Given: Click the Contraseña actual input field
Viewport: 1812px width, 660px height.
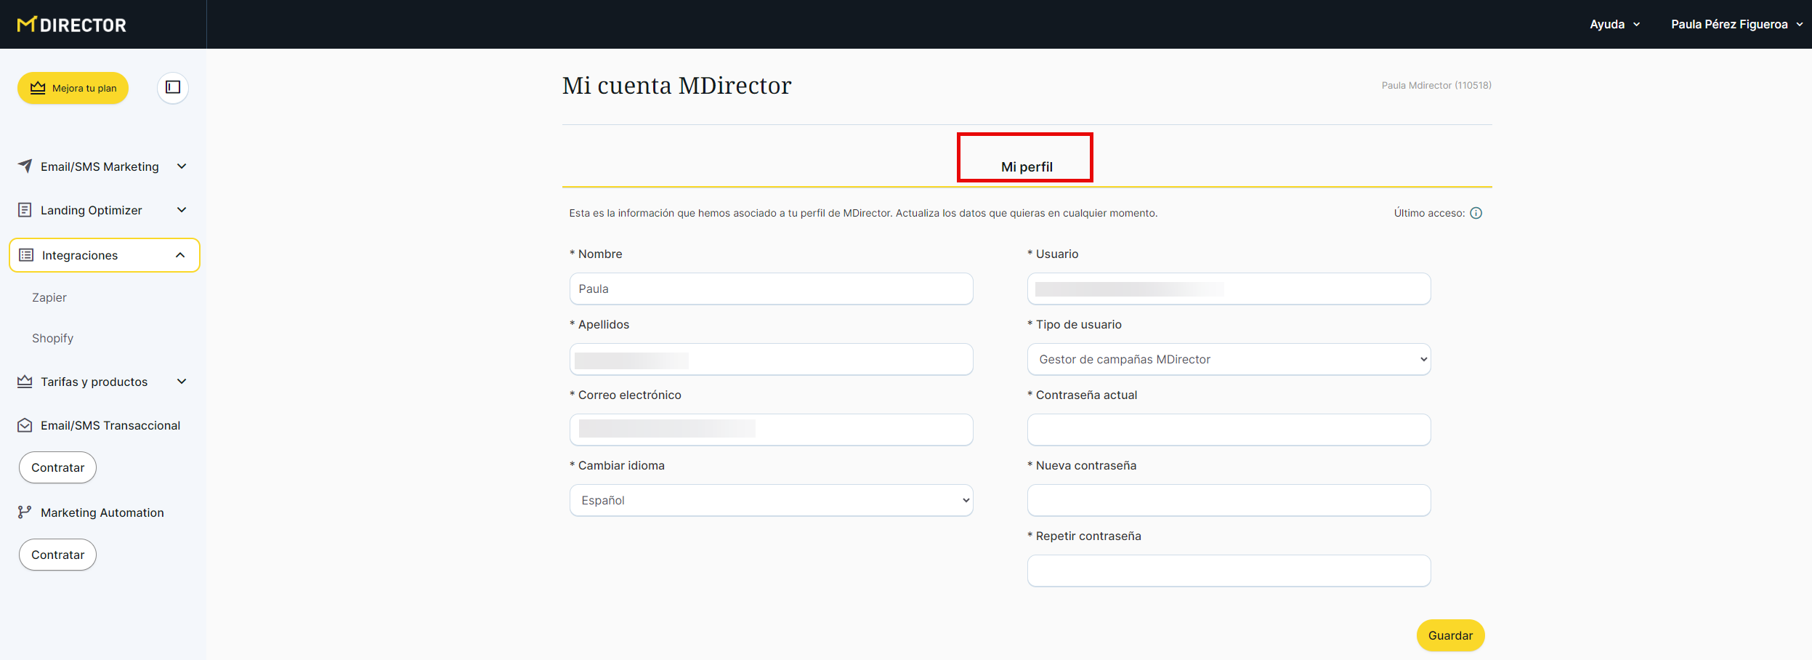Looking at the screenshot, I should pos(1228,430).
